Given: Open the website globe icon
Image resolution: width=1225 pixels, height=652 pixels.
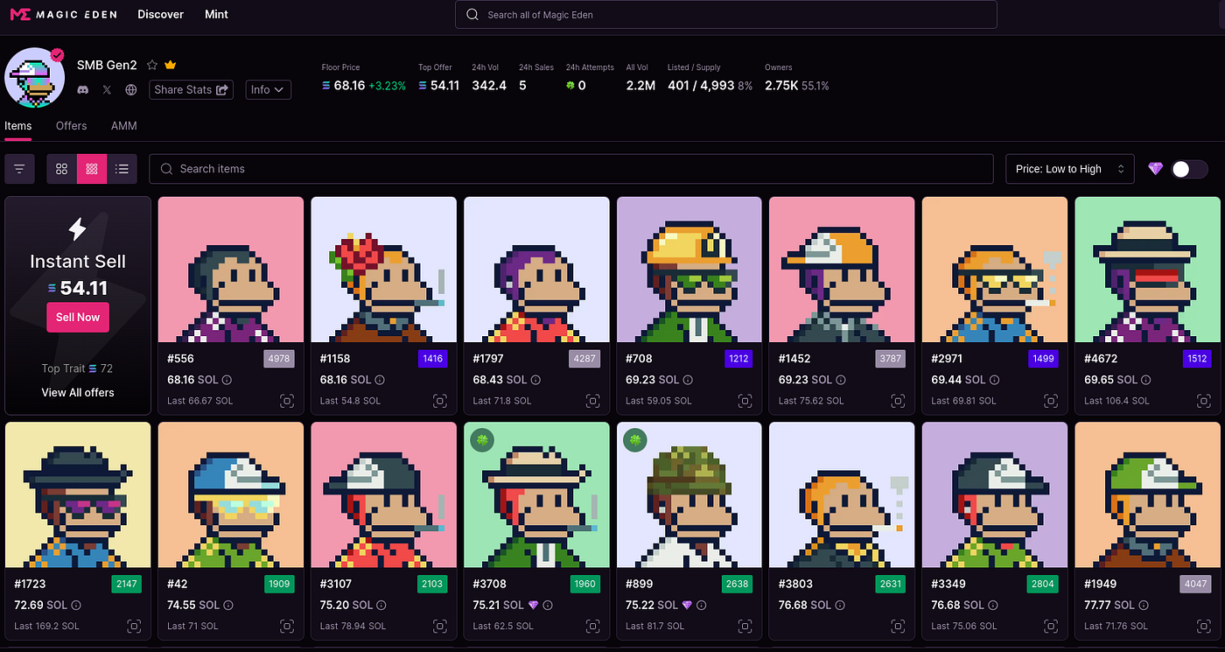Looking at the screenshot, I should tap(131, 89).
